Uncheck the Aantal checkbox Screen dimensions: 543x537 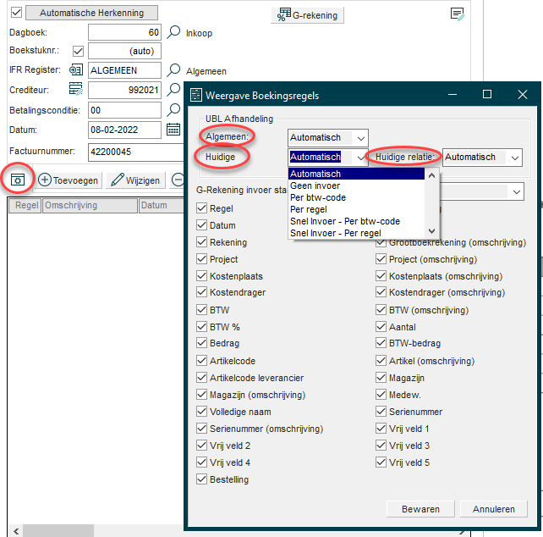click(x=381, y=326)
